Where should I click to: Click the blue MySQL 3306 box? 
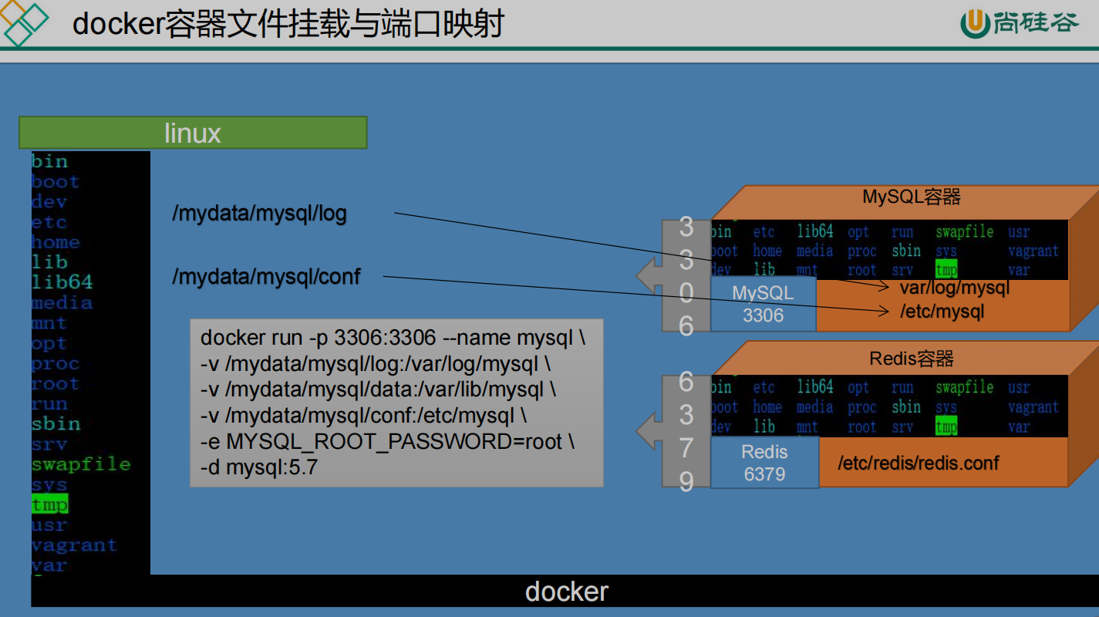point(763,304)
